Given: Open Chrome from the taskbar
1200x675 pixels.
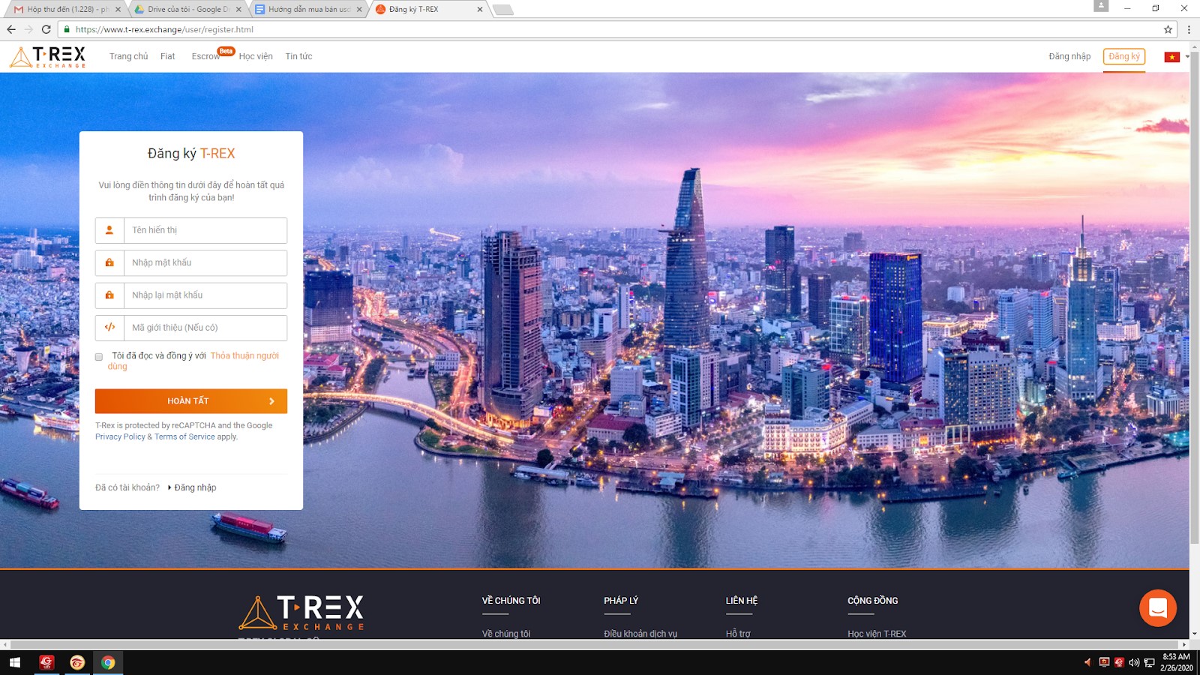Looking at the screenshot, I should point(108,662).
